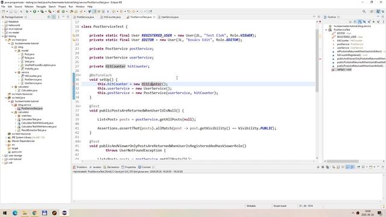Click the editor vertical scrollbar
Image resolution: width=386 pixels, height=217 pixels.
[317, 61]
